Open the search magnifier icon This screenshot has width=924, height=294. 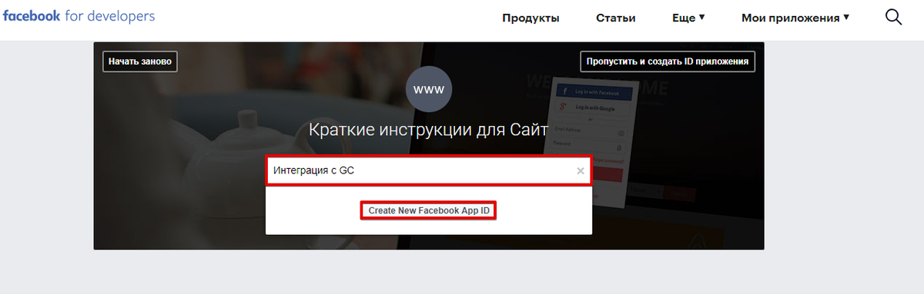point(893,17)
